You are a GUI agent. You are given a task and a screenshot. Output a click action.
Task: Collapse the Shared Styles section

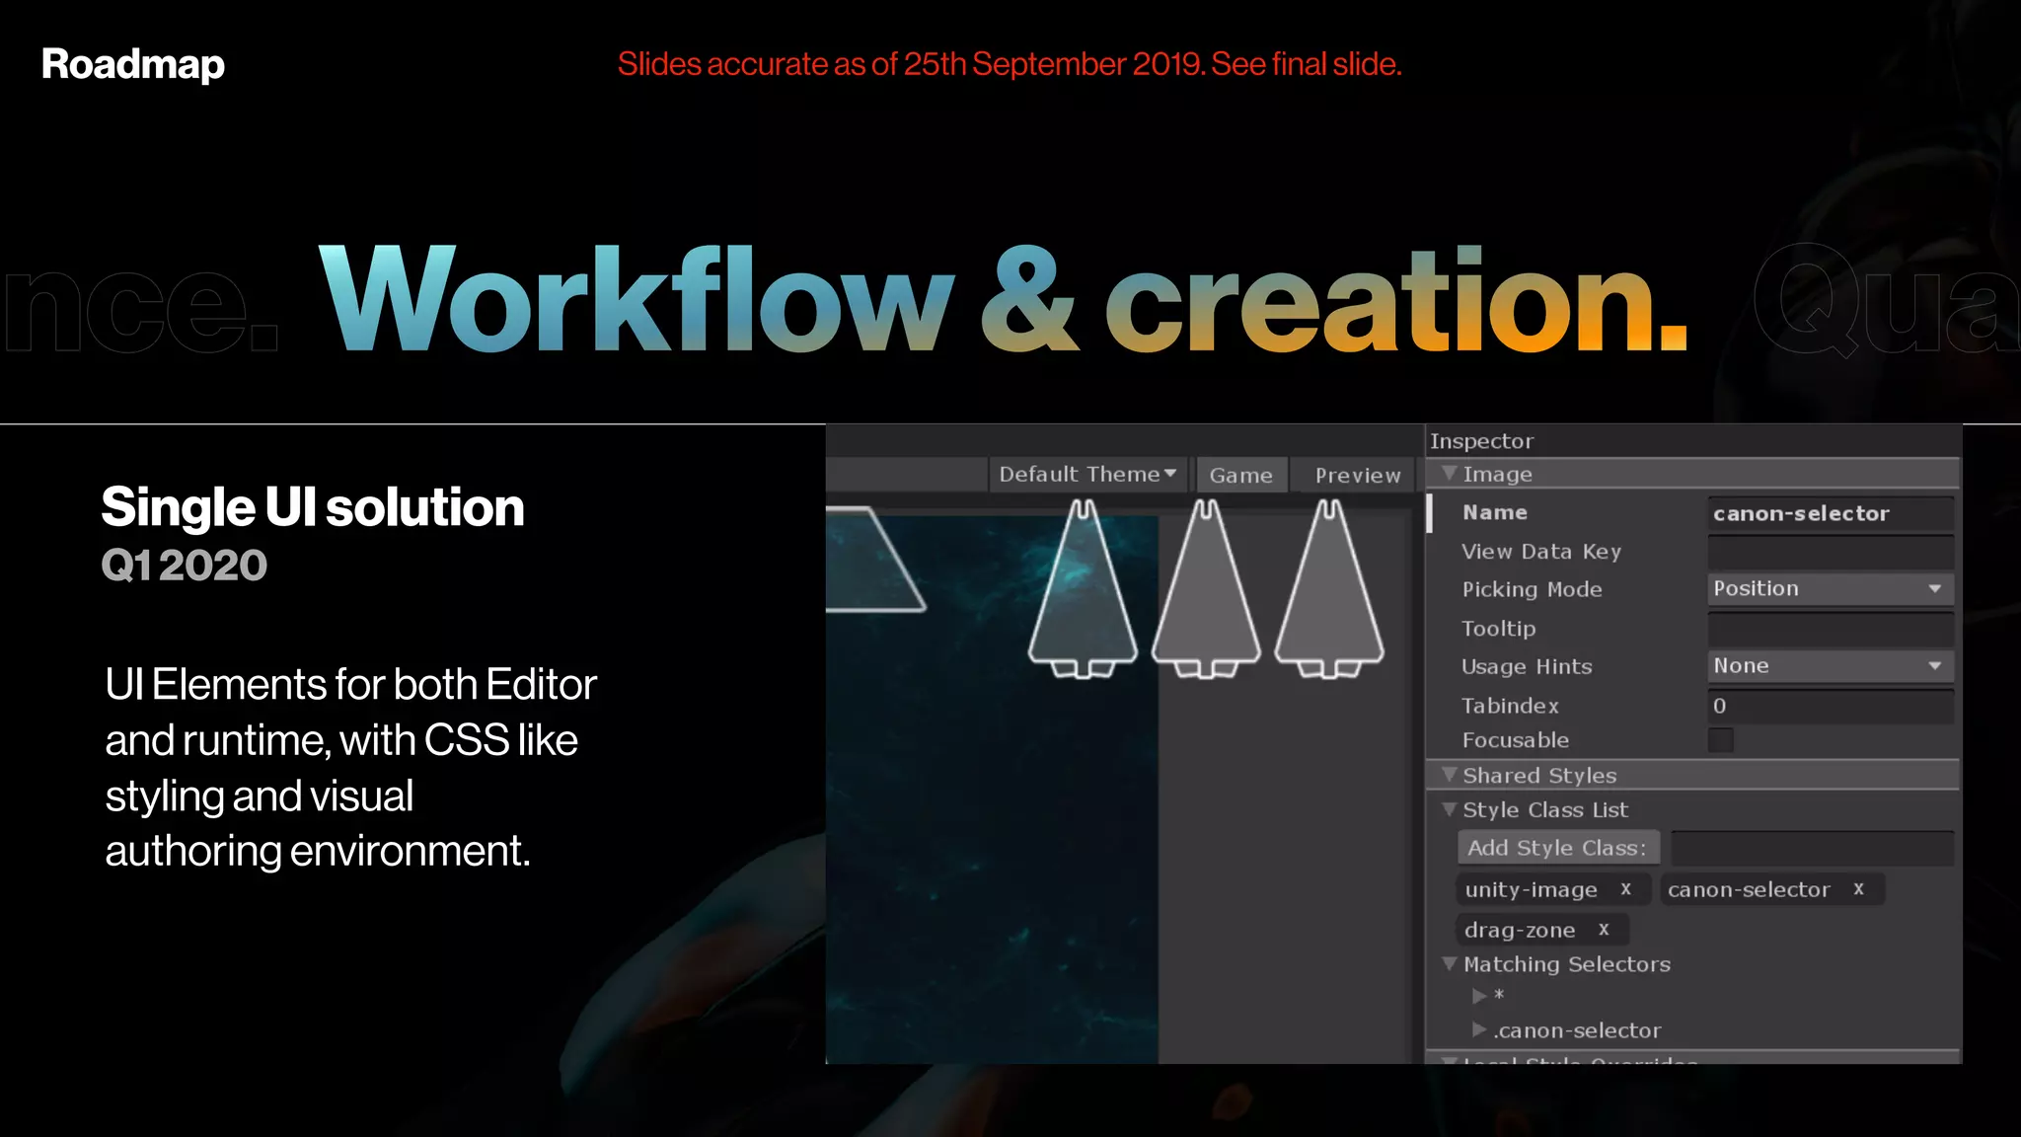click(1449, 775)
